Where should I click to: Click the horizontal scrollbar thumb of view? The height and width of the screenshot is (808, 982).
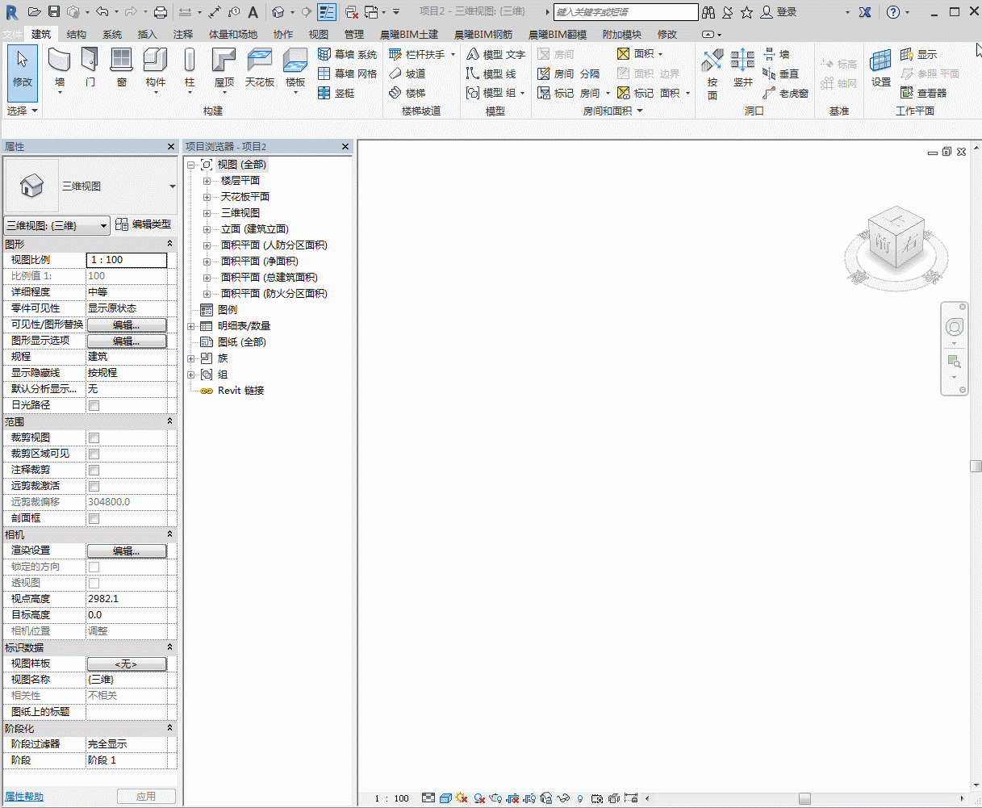tap(804, 798)
